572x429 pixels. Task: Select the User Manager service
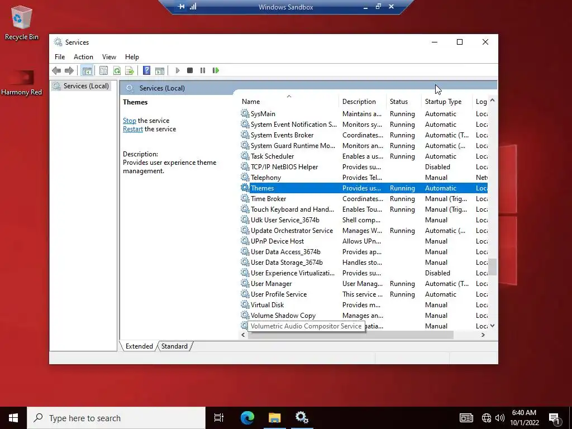(364, 283)
